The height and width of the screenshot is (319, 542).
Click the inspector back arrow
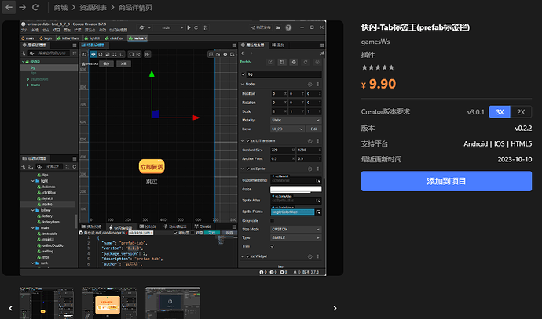(242, 53)
